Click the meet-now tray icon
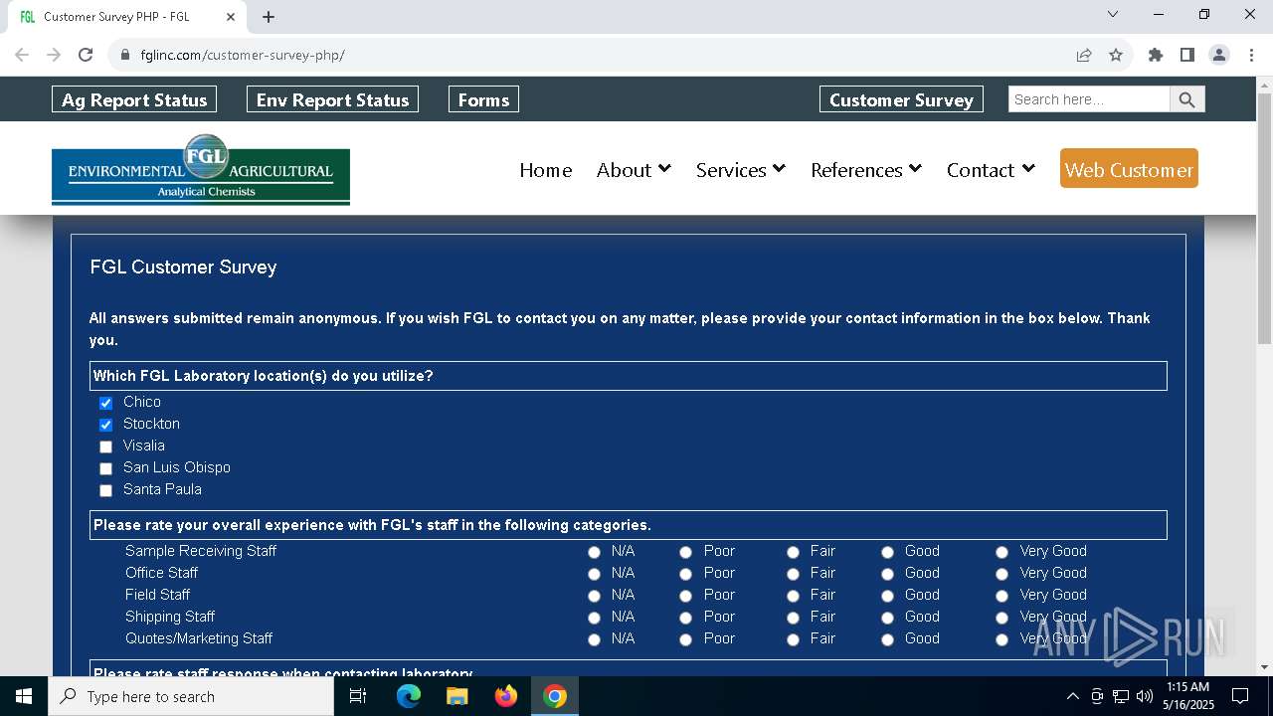1273x716 pixels. [1097, 696]
